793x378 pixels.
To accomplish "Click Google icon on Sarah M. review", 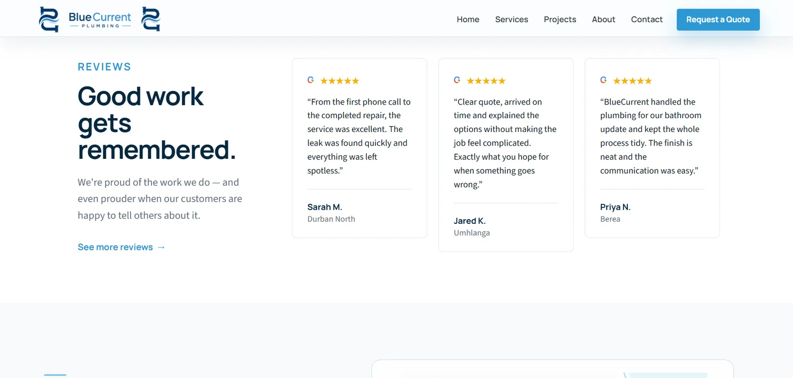I will tap(311, 80).
